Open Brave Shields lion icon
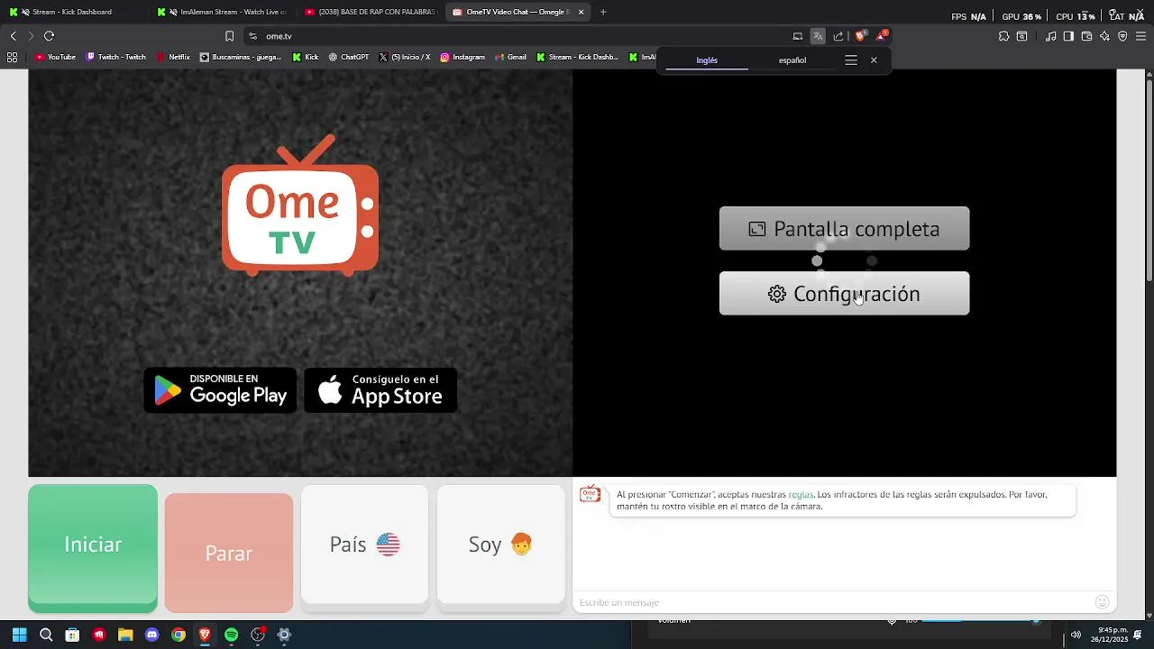Image resolution: width=1154 pixels, height=649 pixels. [860, 36]
